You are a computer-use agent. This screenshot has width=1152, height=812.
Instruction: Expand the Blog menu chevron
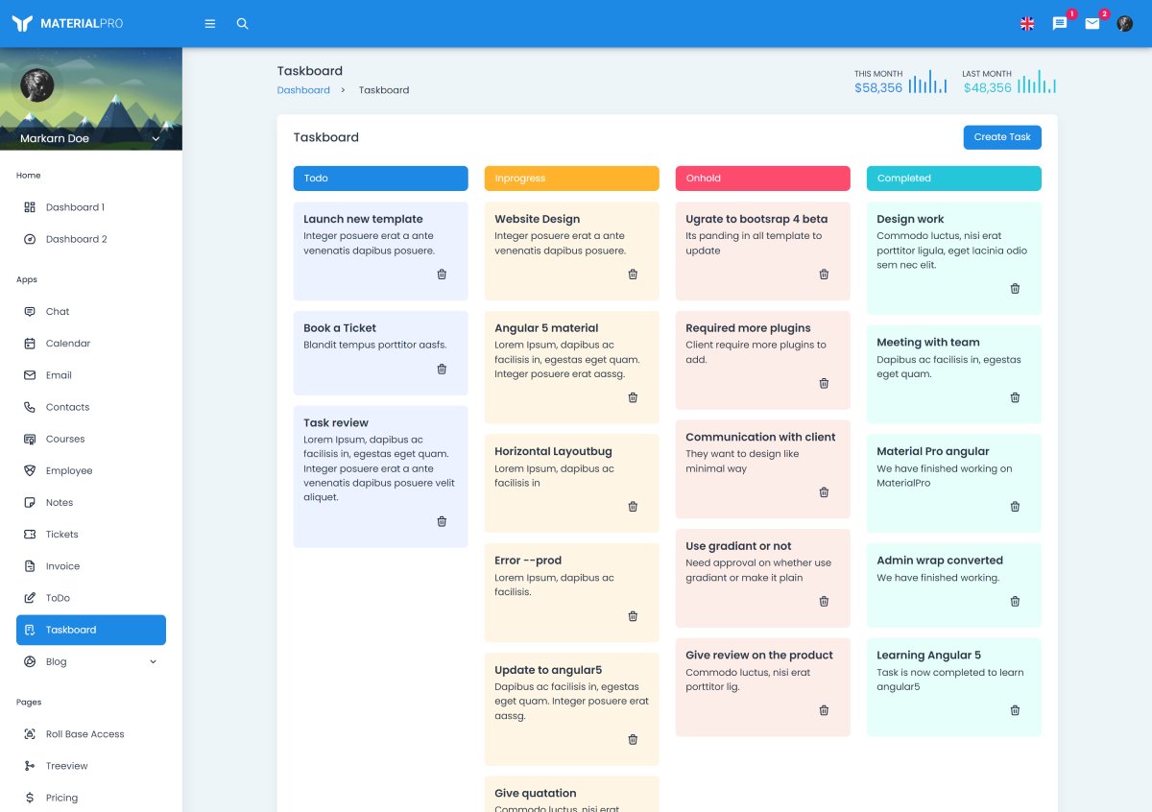pyautogui.click(x=153, y=662)
